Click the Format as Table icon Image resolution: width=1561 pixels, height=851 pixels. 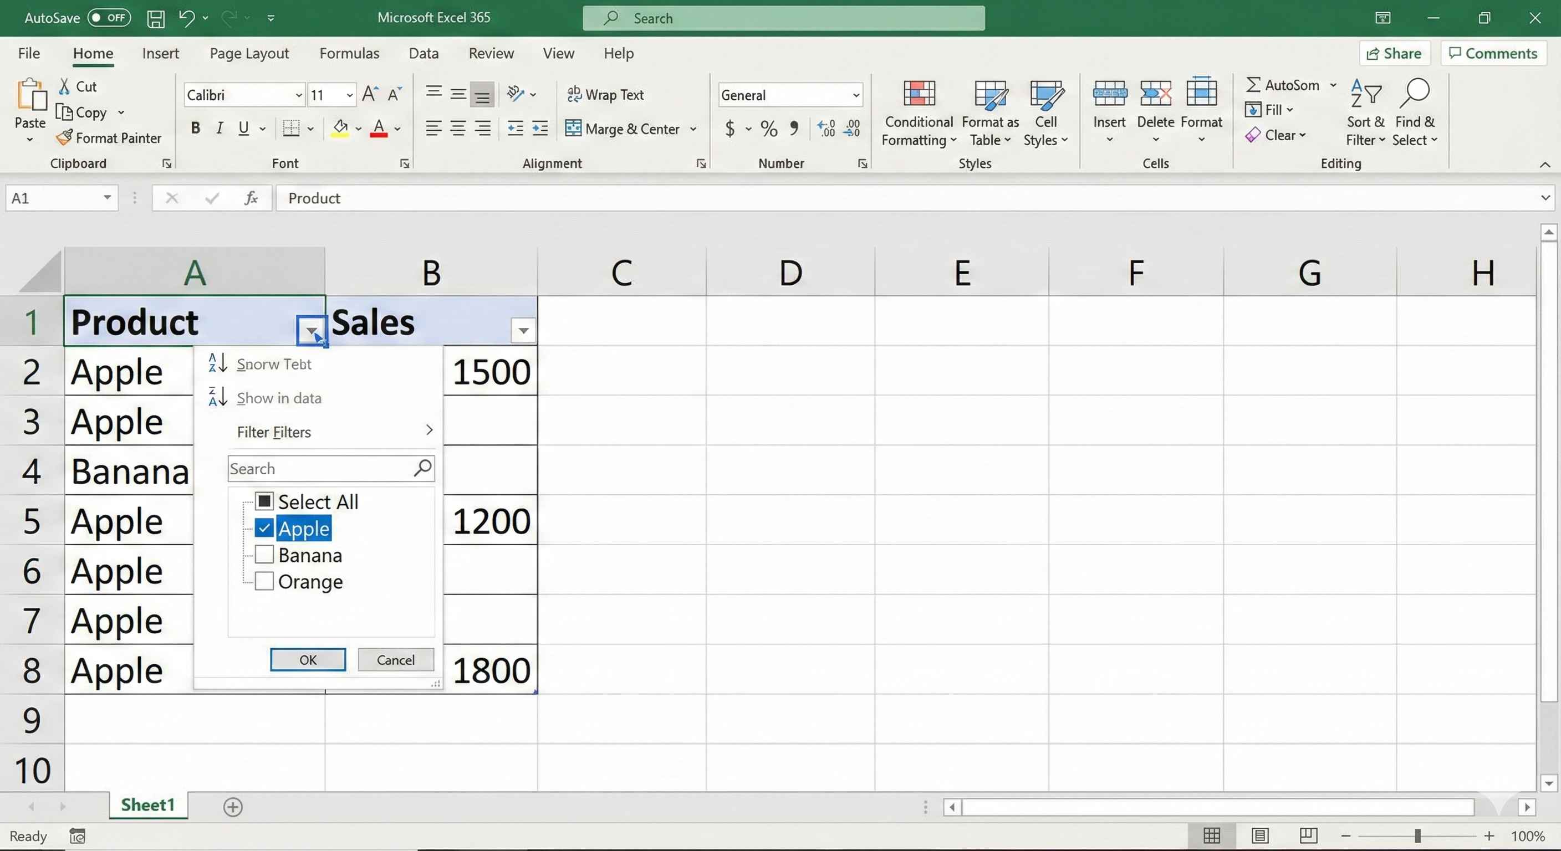click(x=990, y=95)
